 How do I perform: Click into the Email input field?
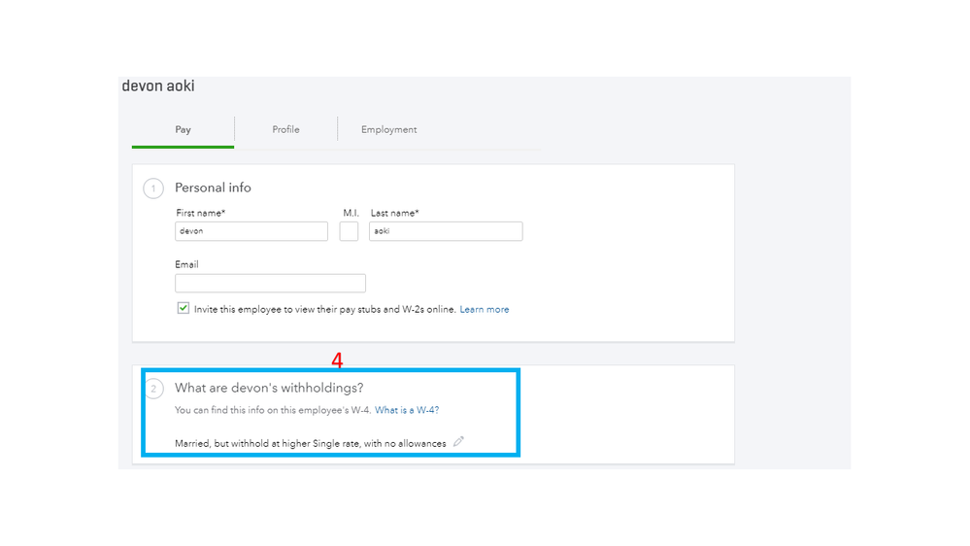pos(270,283)
